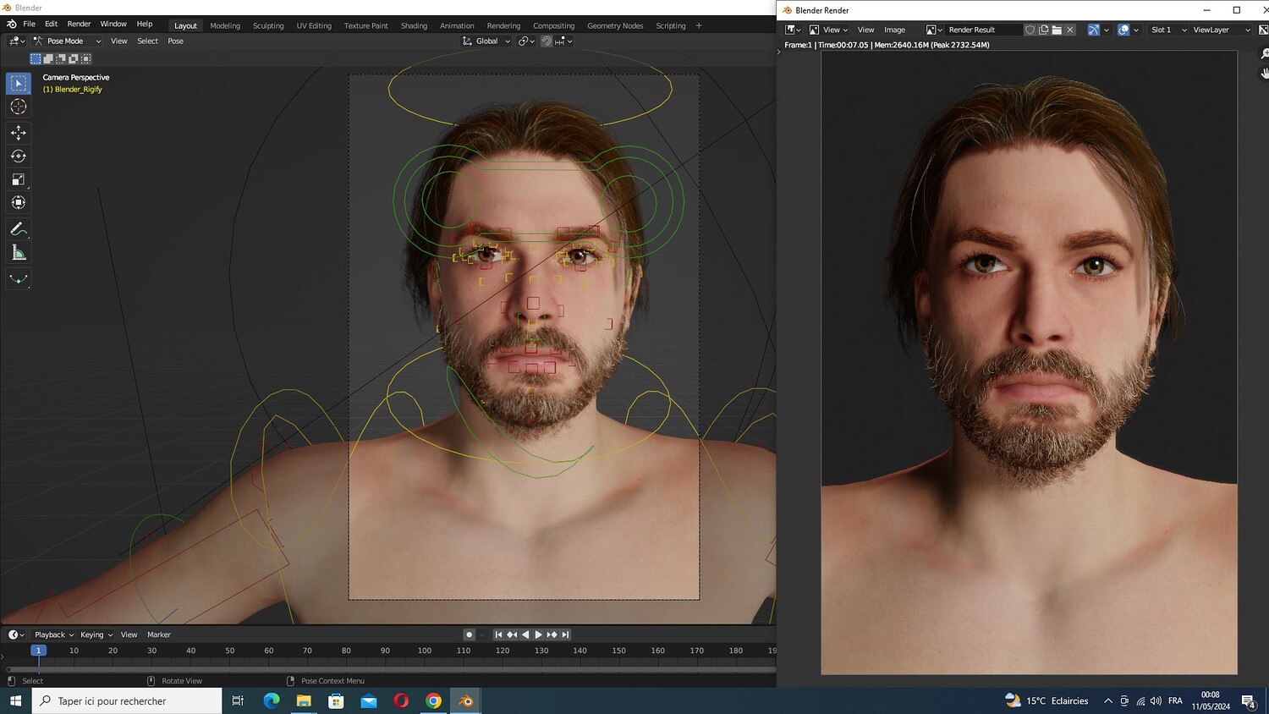Jump to the last frame endpoint button
The height and width of the screenshot is (714, 1269).
pos(566,634)
